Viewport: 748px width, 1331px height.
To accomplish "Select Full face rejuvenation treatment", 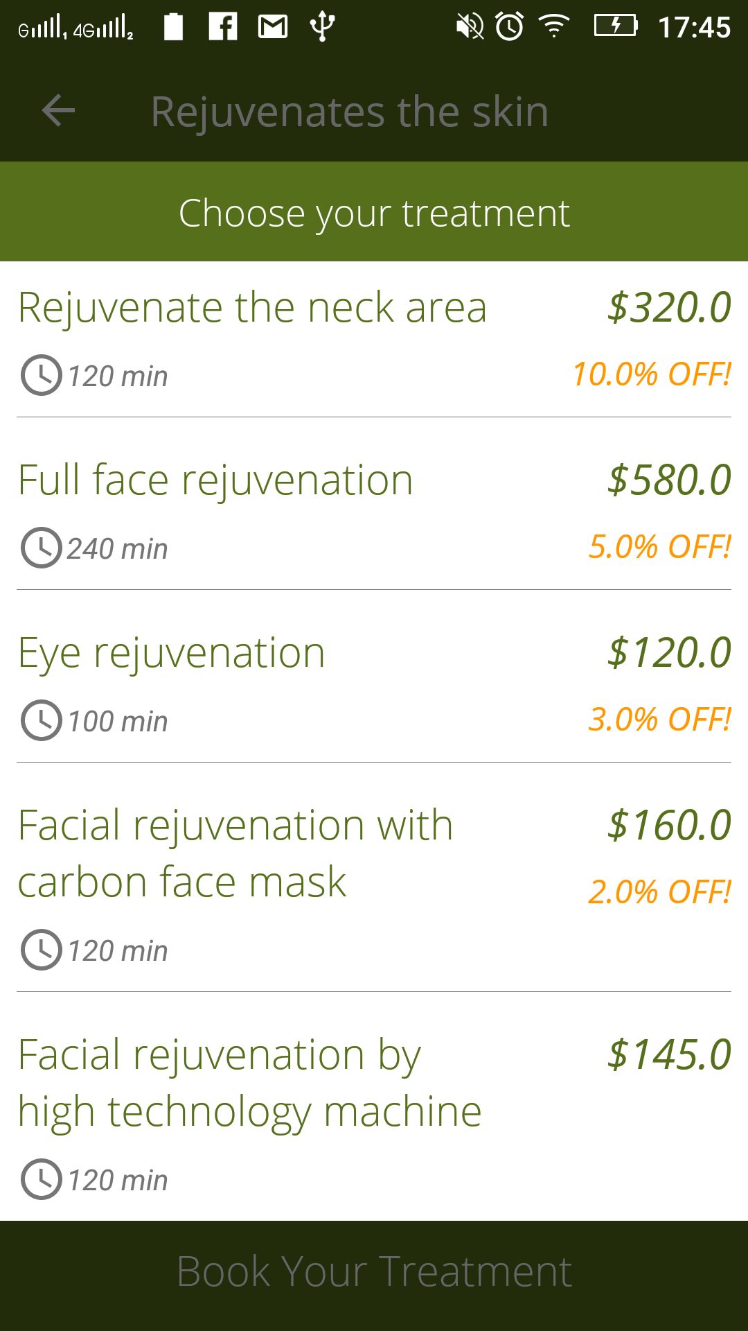I will click(215, 480).
